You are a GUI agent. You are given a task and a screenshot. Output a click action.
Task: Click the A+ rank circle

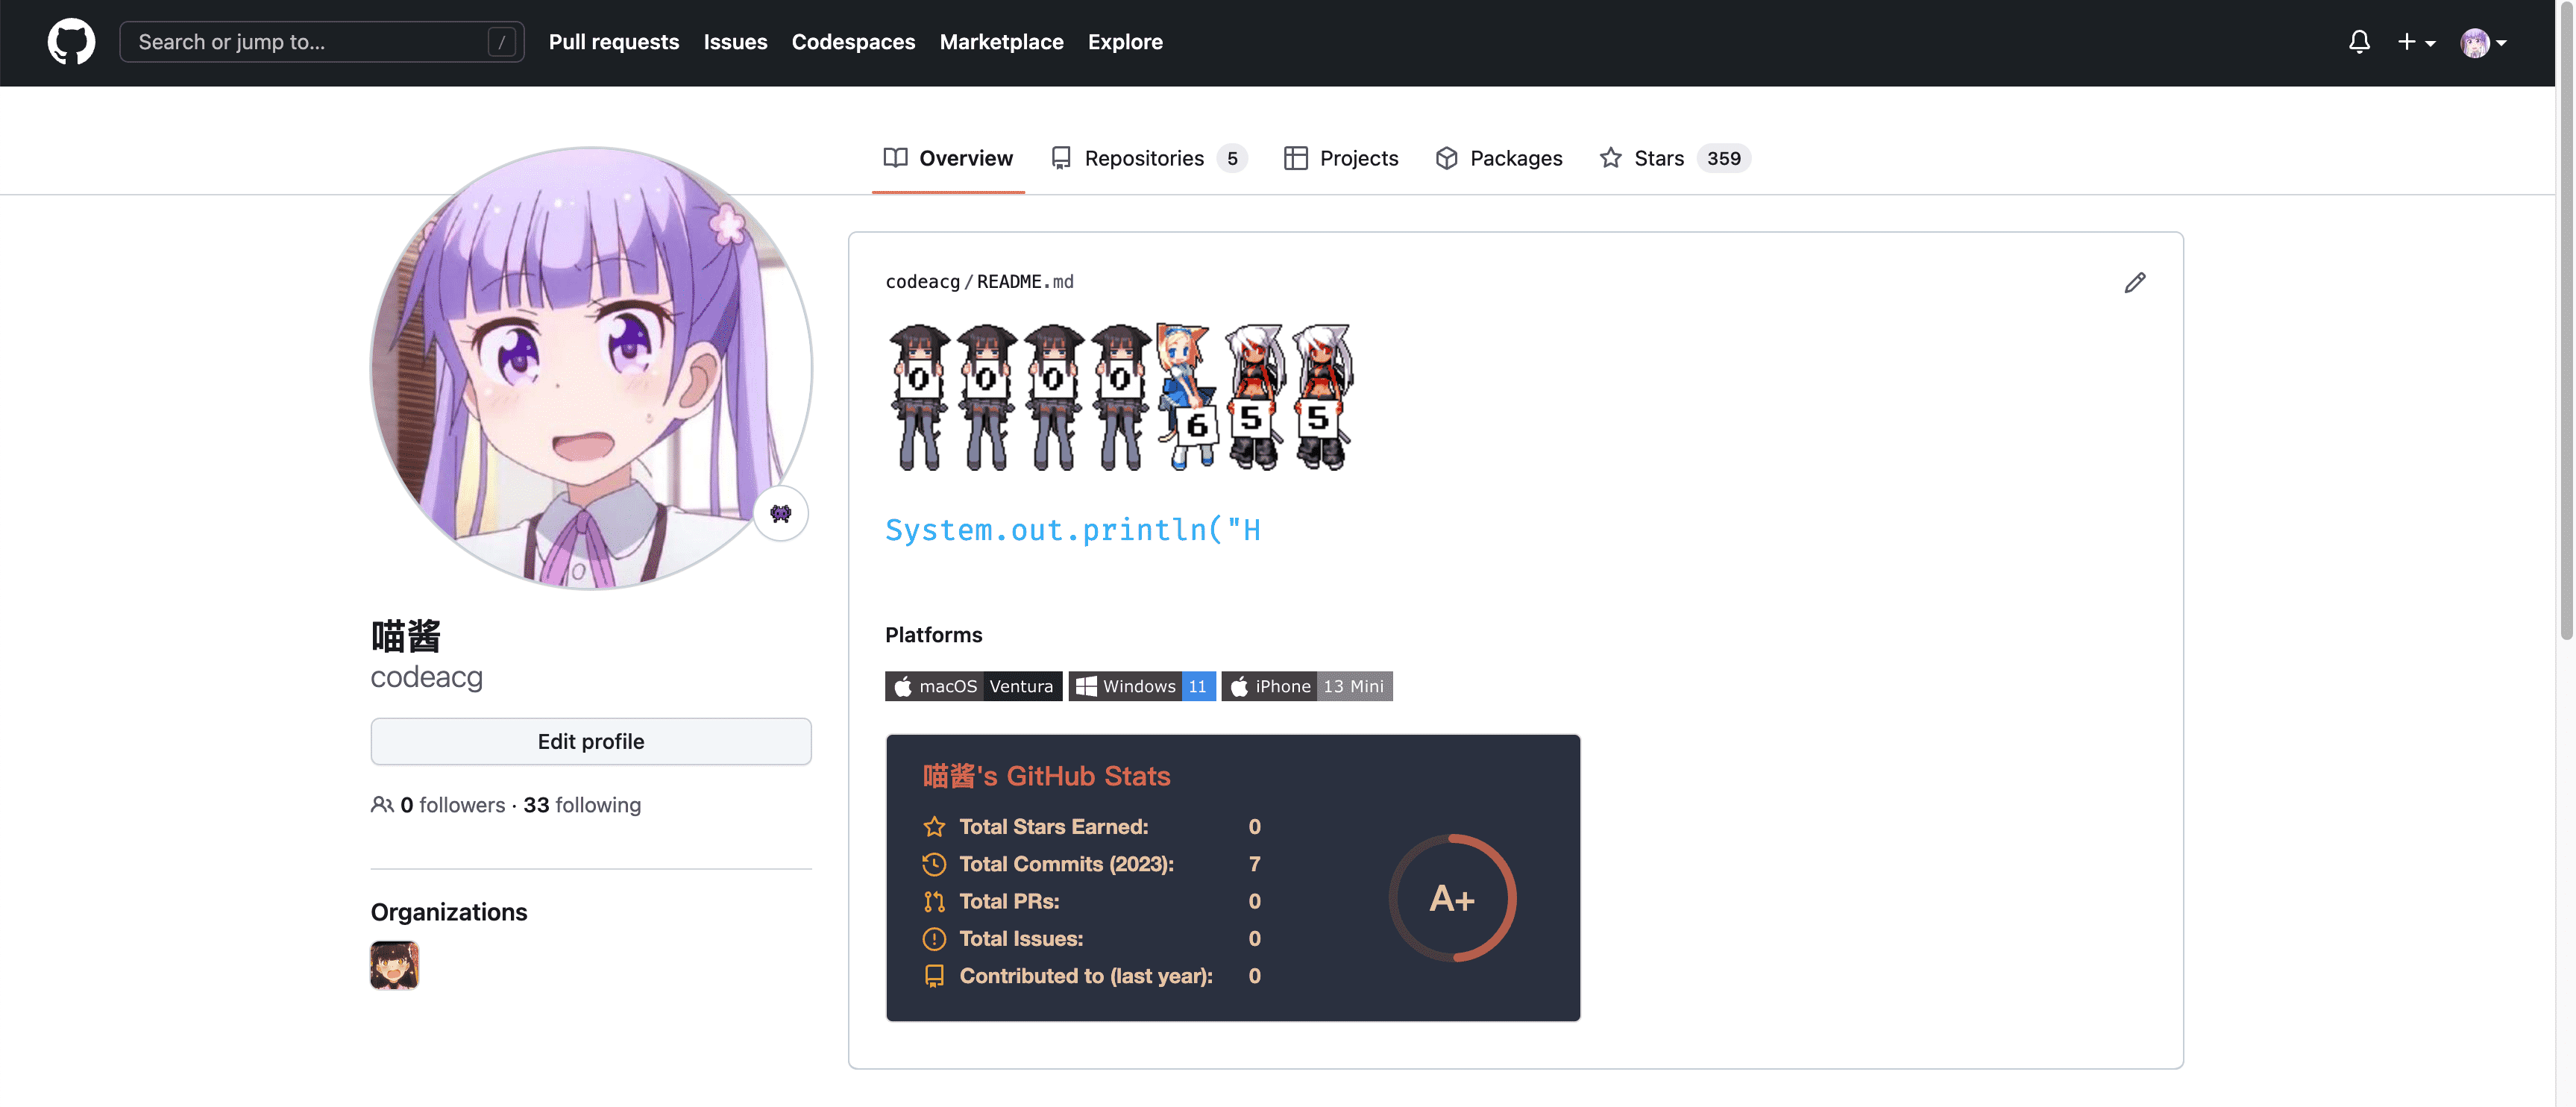[1452, 898]
